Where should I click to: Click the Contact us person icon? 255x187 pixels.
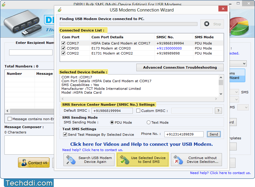[24, 163]
